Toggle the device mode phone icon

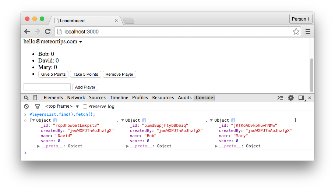pos(35,98)
